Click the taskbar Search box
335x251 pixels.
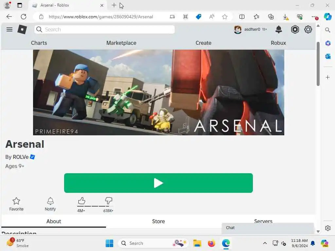point(153,243)
